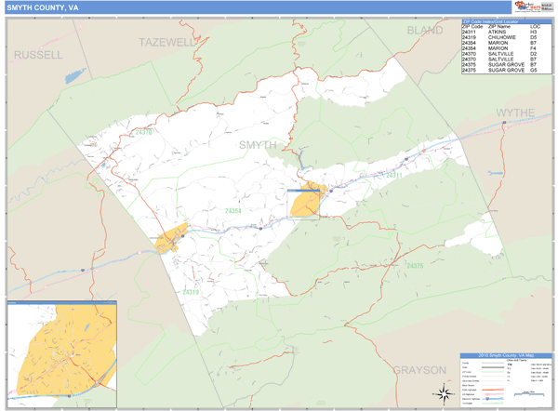Screen dimensions: 558x411
Task: Click the compass rose near the legend
Action: (443, 394)
